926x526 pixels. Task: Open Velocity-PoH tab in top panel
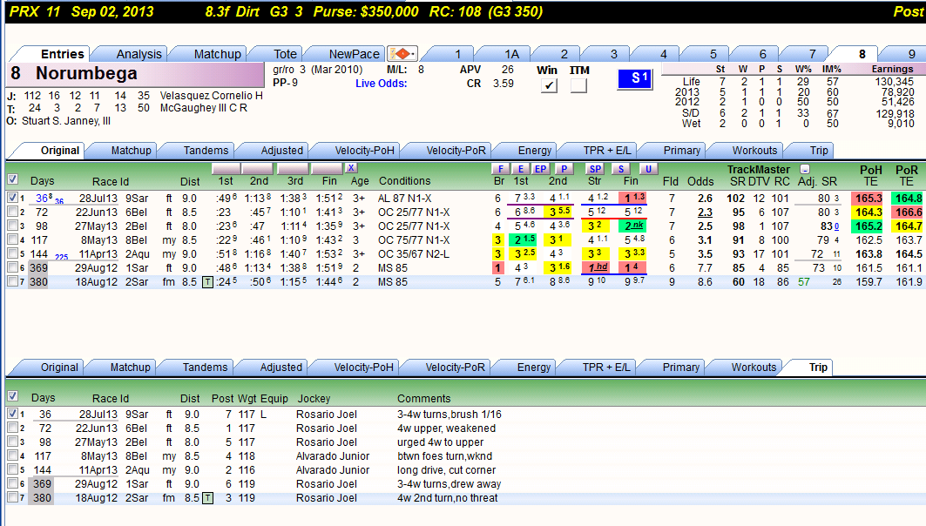(364, 151)
